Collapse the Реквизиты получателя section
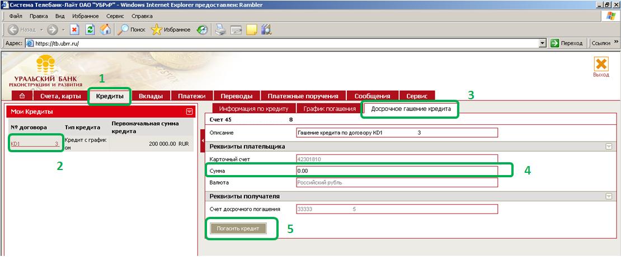This screenshot has height=257, width=621. pyautogui.click(x=608, y=196)
